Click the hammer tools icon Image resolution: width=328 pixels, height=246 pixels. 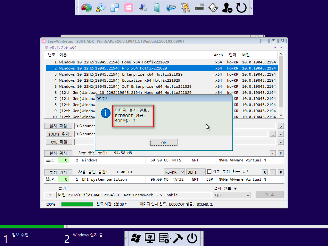coord(178,238)
